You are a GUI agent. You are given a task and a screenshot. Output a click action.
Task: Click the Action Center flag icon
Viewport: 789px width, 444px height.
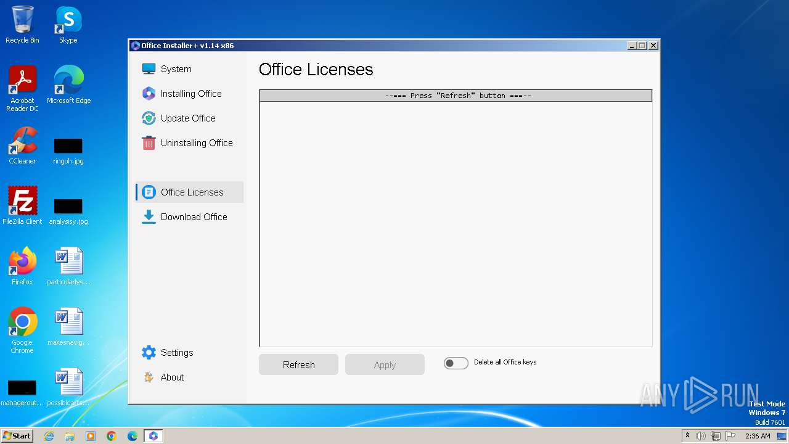click(x=730, y=436)
